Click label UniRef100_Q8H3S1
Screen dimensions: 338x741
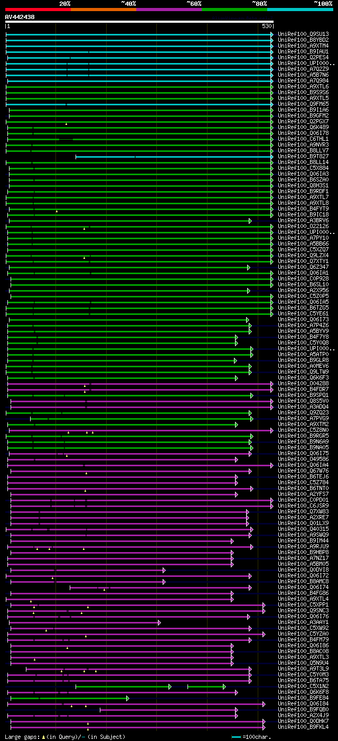303,185
